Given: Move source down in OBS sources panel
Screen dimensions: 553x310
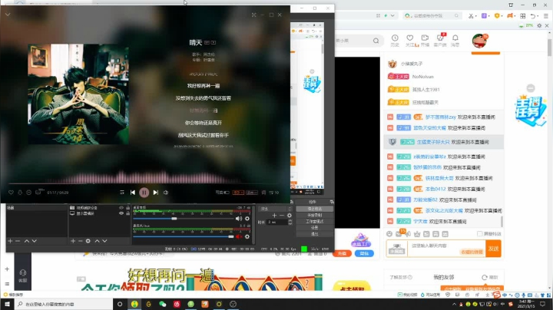Looking at the screenshot, I should [x=104, y=241].
